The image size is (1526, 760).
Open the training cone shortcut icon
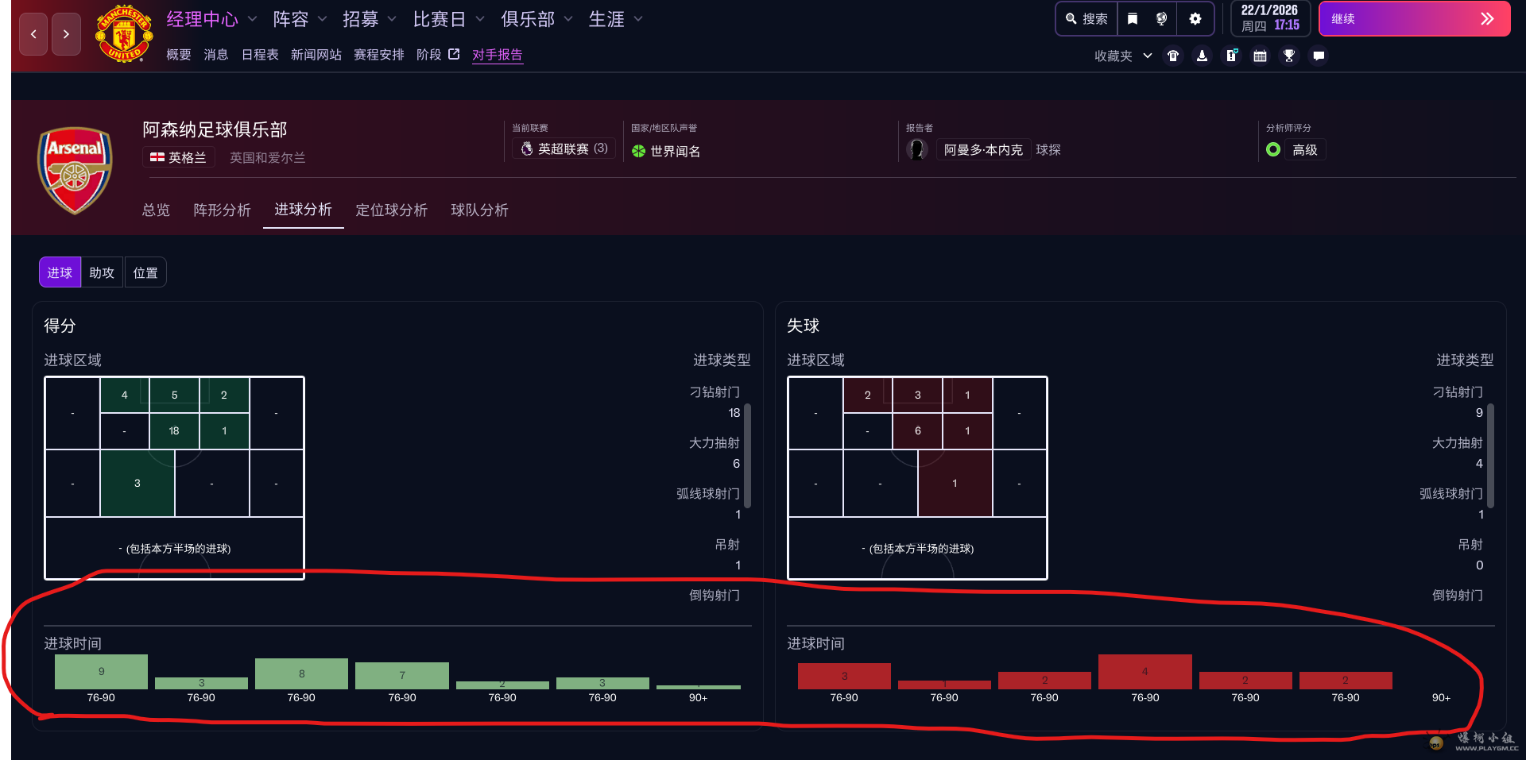tap(1202, 56)
